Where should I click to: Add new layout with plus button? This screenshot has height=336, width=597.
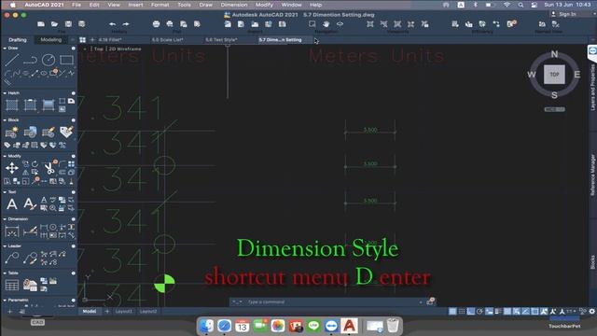pyautogui.click(x=107, y=311)
